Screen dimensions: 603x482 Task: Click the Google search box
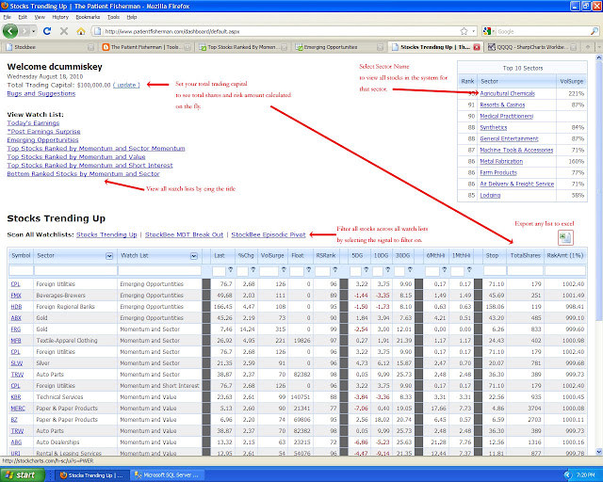click(543, 31)
